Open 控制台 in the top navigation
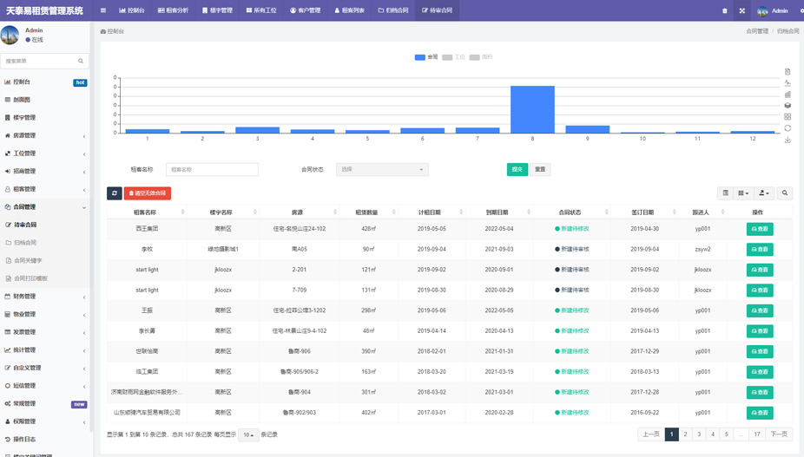804x457 pixels. (132, 10)
